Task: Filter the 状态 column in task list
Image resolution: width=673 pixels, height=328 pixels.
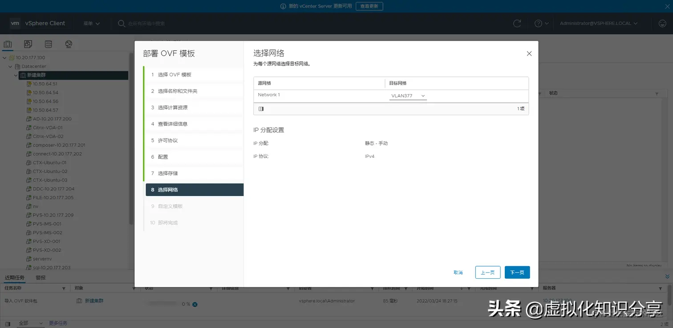Action: tap(211, 288)
